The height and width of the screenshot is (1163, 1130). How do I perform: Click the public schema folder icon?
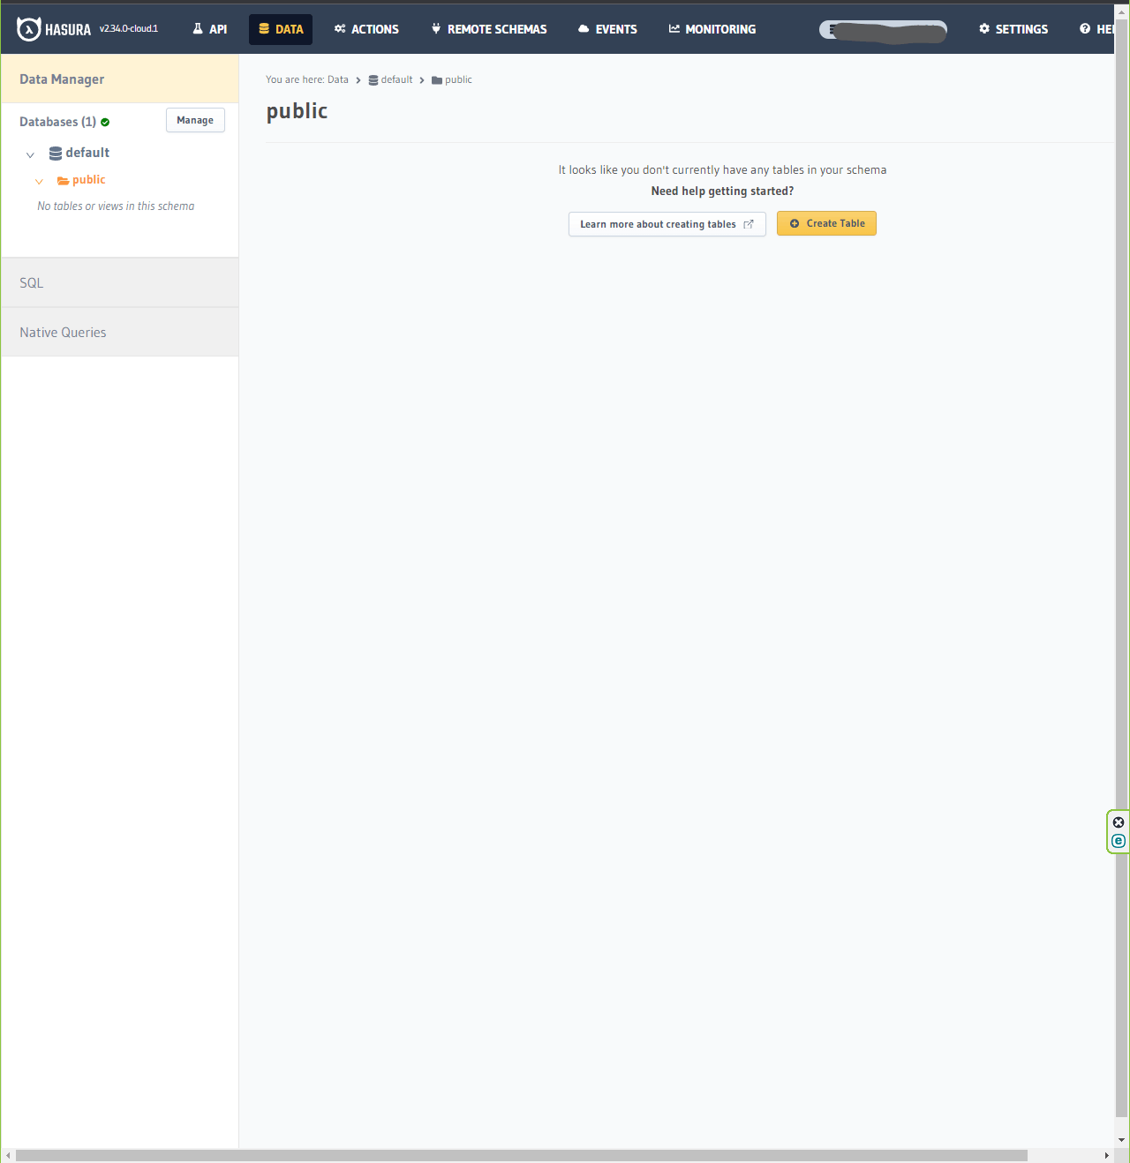(x=63, y=180)
